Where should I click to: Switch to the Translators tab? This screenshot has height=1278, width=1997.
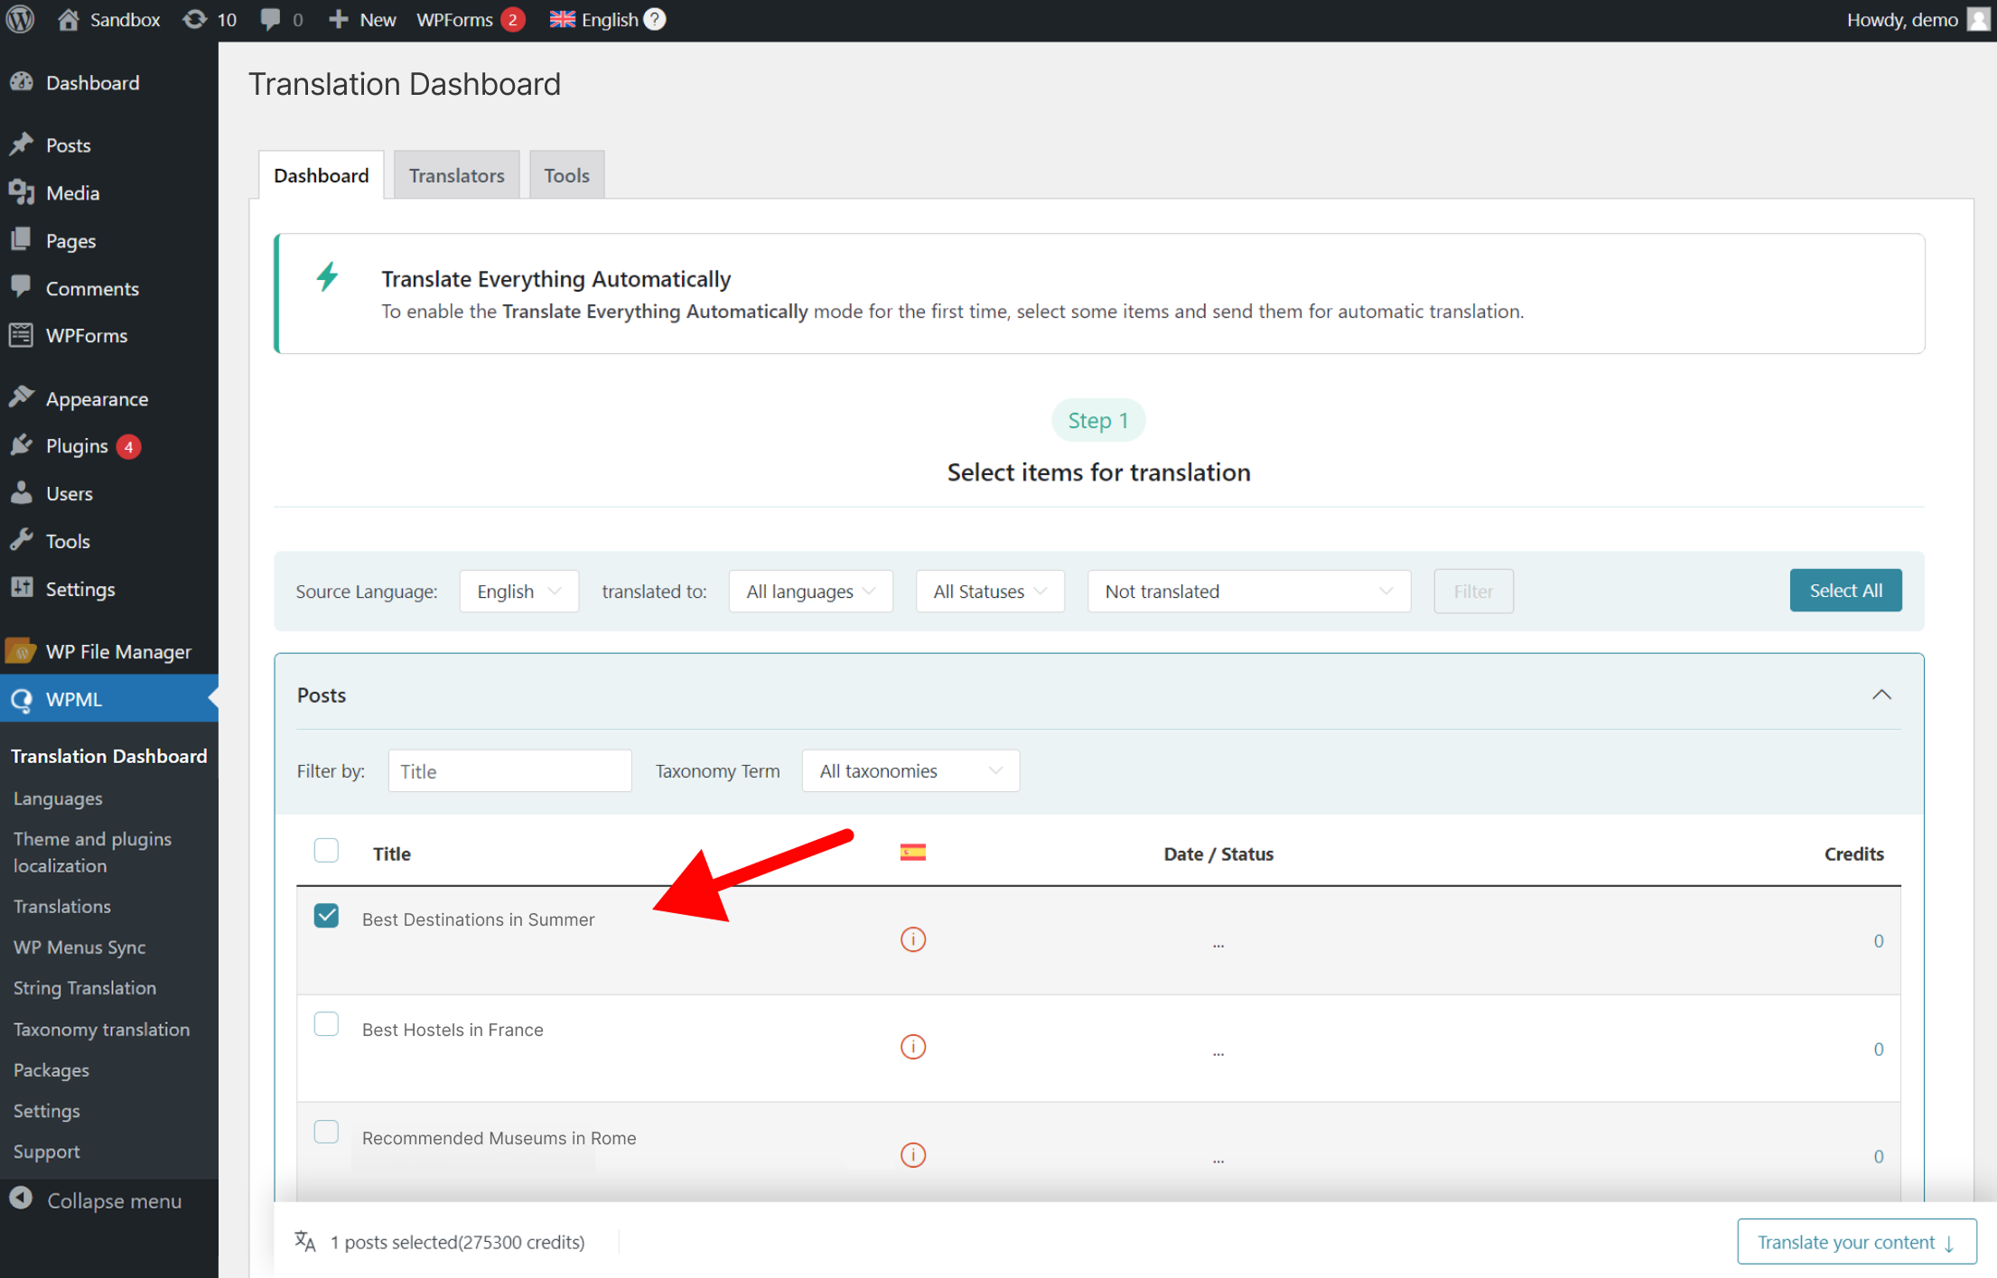(x=456, y=174)
